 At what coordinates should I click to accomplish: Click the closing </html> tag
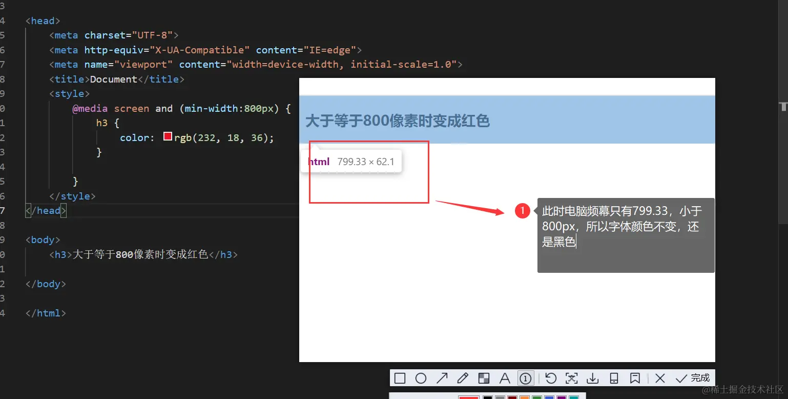tap(46, 313)
